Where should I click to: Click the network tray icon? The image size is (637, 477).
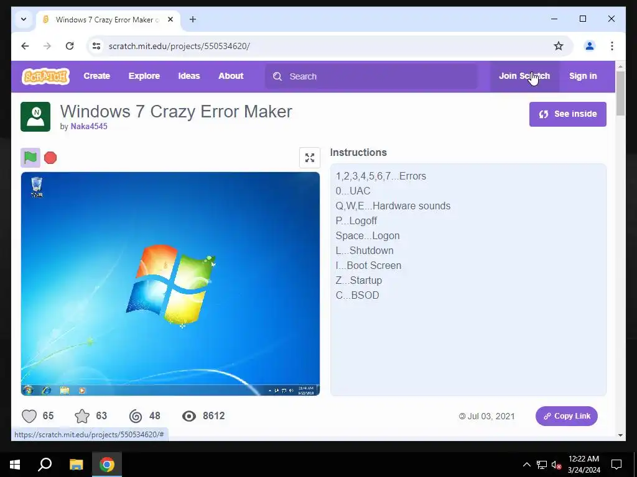coord(542,465)
